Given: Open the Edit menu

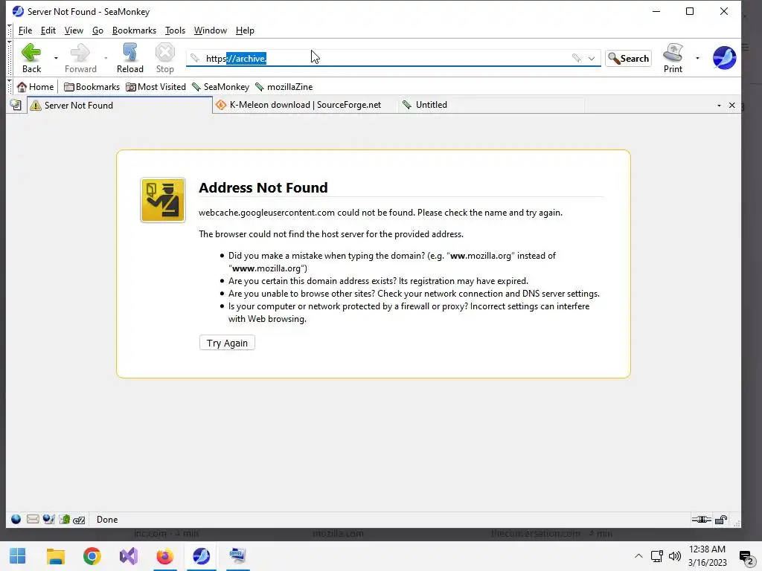Looking at the screenshot, I should click(x=48, y=30).
